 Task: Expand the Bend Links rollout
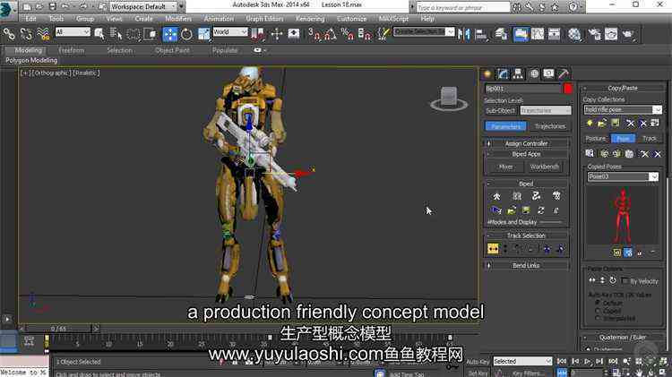[526, 265]
